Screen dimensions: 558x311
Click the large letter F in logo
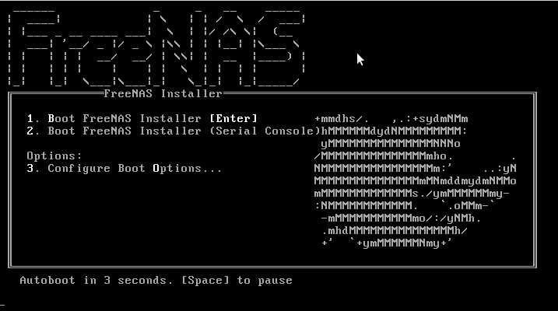pyautogui.click(x=34, y=48)
